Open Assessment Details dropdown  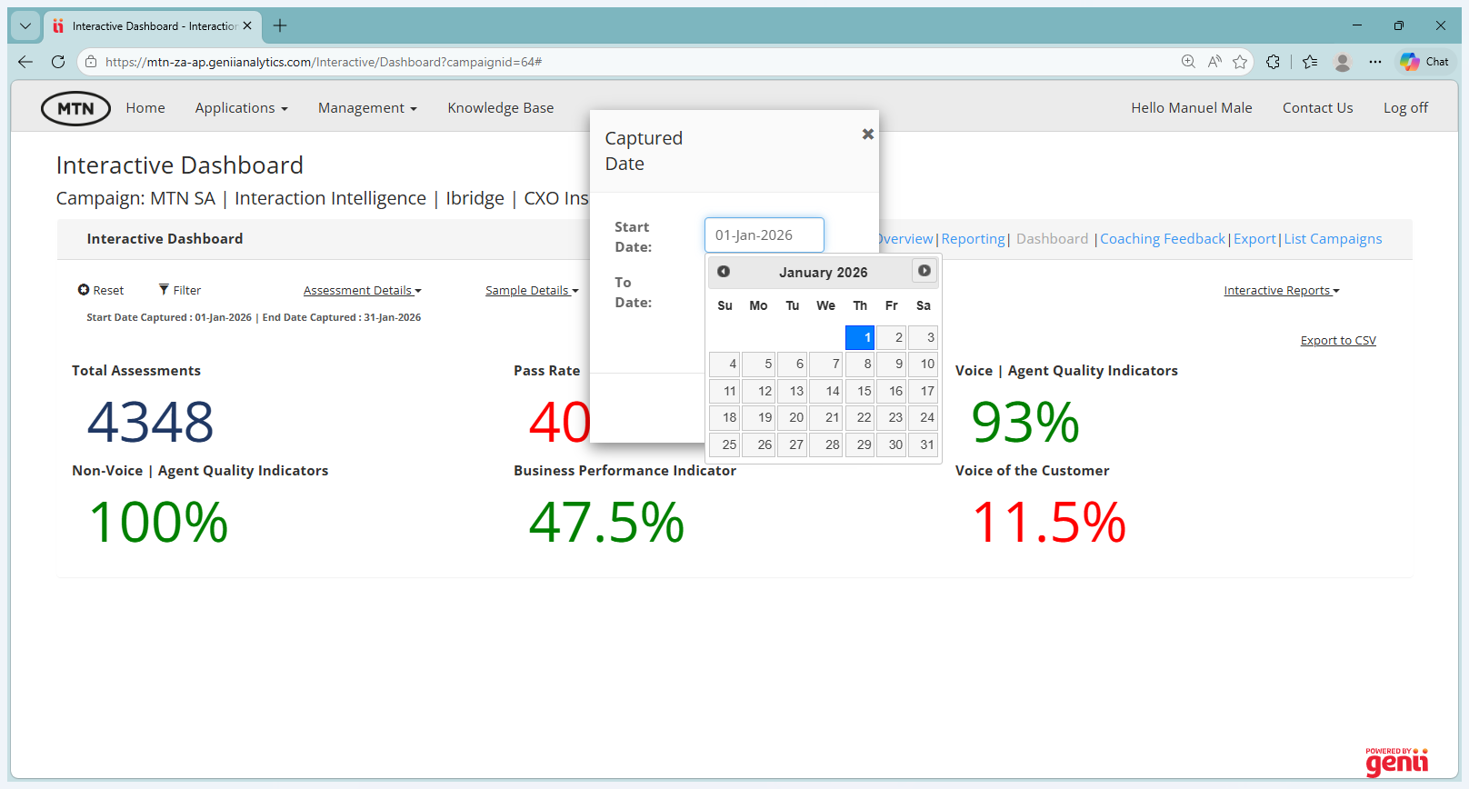click(x=362, y=291)
